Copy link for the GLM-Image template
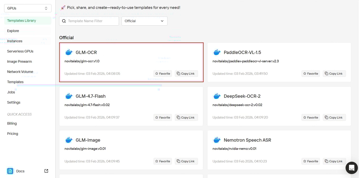Image resolution: width=359 pixels, height=178 pixels. [186, 161]
